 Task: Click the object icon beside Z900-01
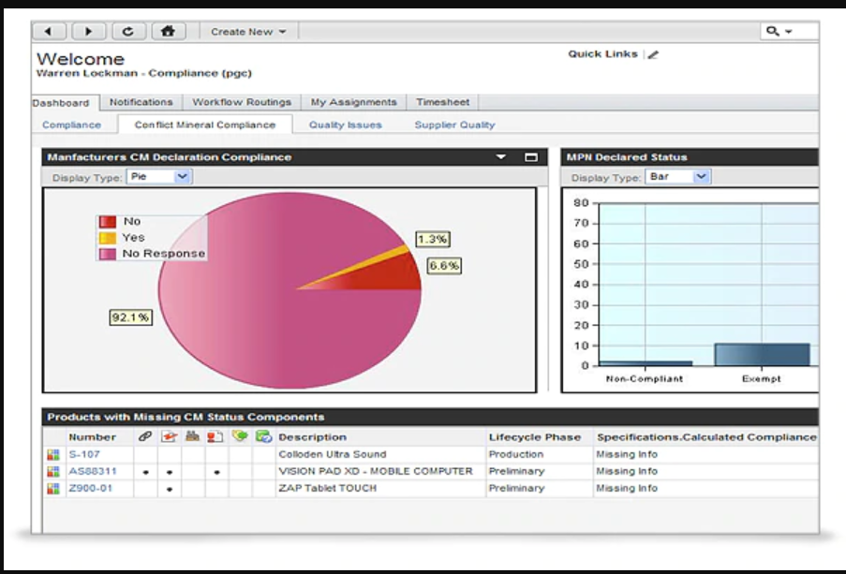coord(53,489)
